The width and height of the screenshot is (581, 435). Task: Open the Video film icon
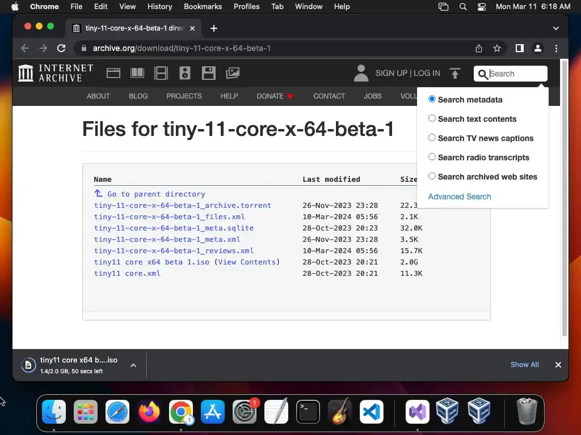pos(161,73)
